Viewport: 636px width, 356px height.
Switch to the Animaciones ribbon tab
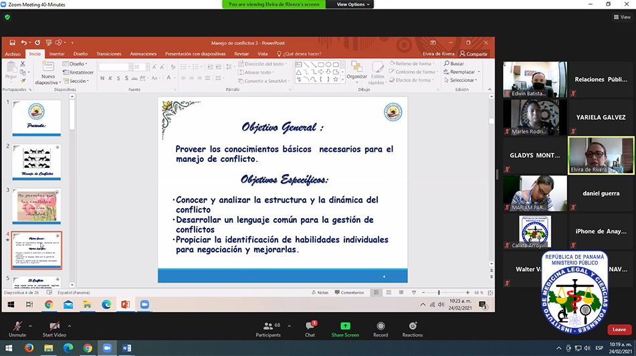(143, 54)
